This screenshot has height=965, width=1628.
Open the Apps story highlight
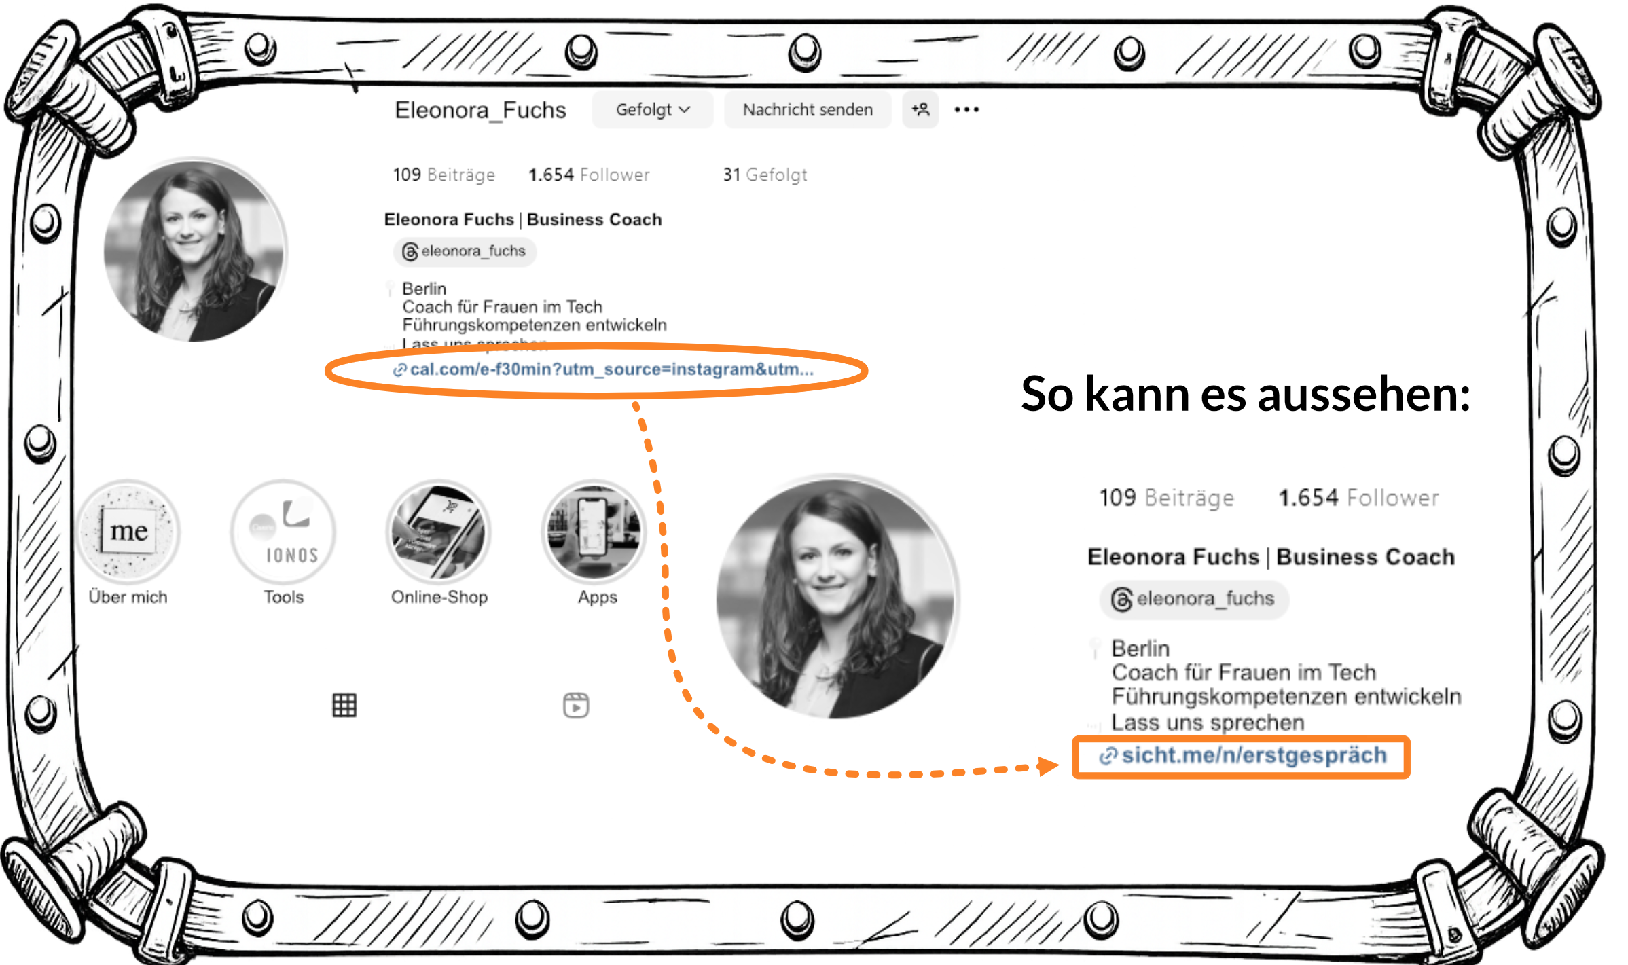coord(594,532)
